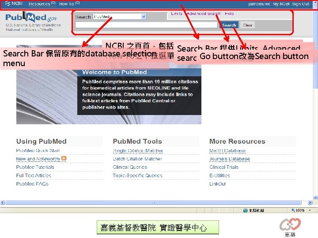Open the Help link
The width and height of the screenshot is (318, 238).
coord(229,14)
